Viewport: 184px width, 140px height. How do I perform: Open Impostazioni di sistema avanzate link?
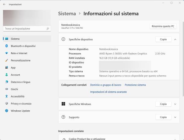[x=108, y=92]
